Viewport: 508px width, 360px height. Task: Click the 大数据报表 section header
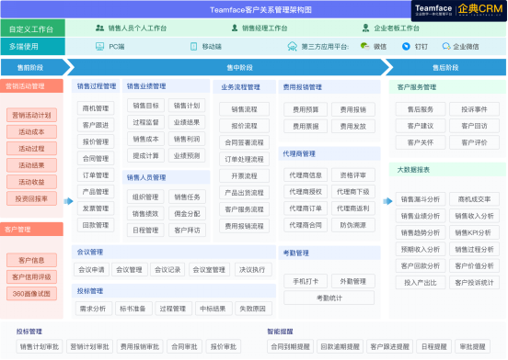[447, 169]
